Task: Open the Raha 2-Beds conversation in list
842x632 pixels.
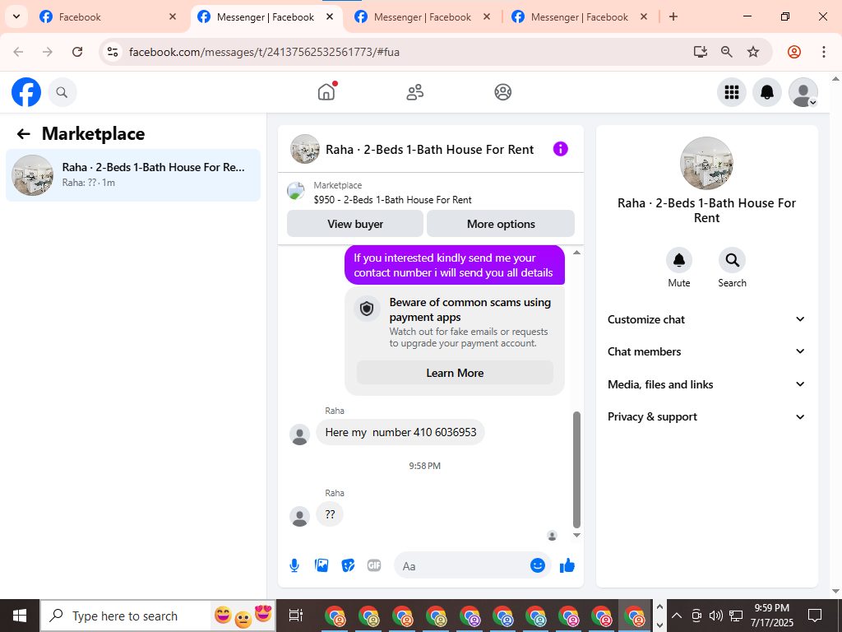Action: (133, 175)
